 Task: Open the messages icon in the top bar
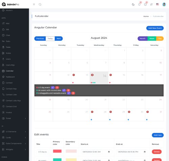[x=145, y=4]
